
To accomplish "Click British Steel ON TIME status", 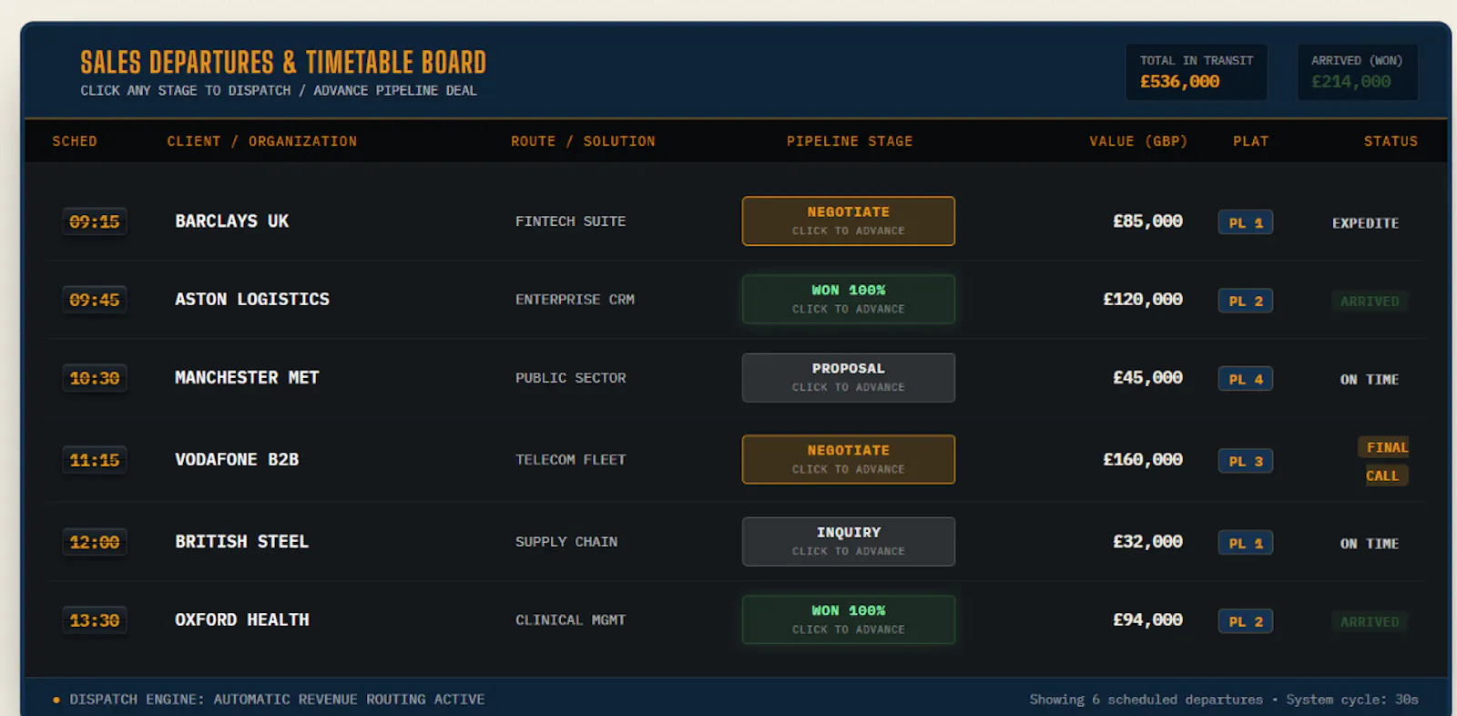I will coord(1370,544).
